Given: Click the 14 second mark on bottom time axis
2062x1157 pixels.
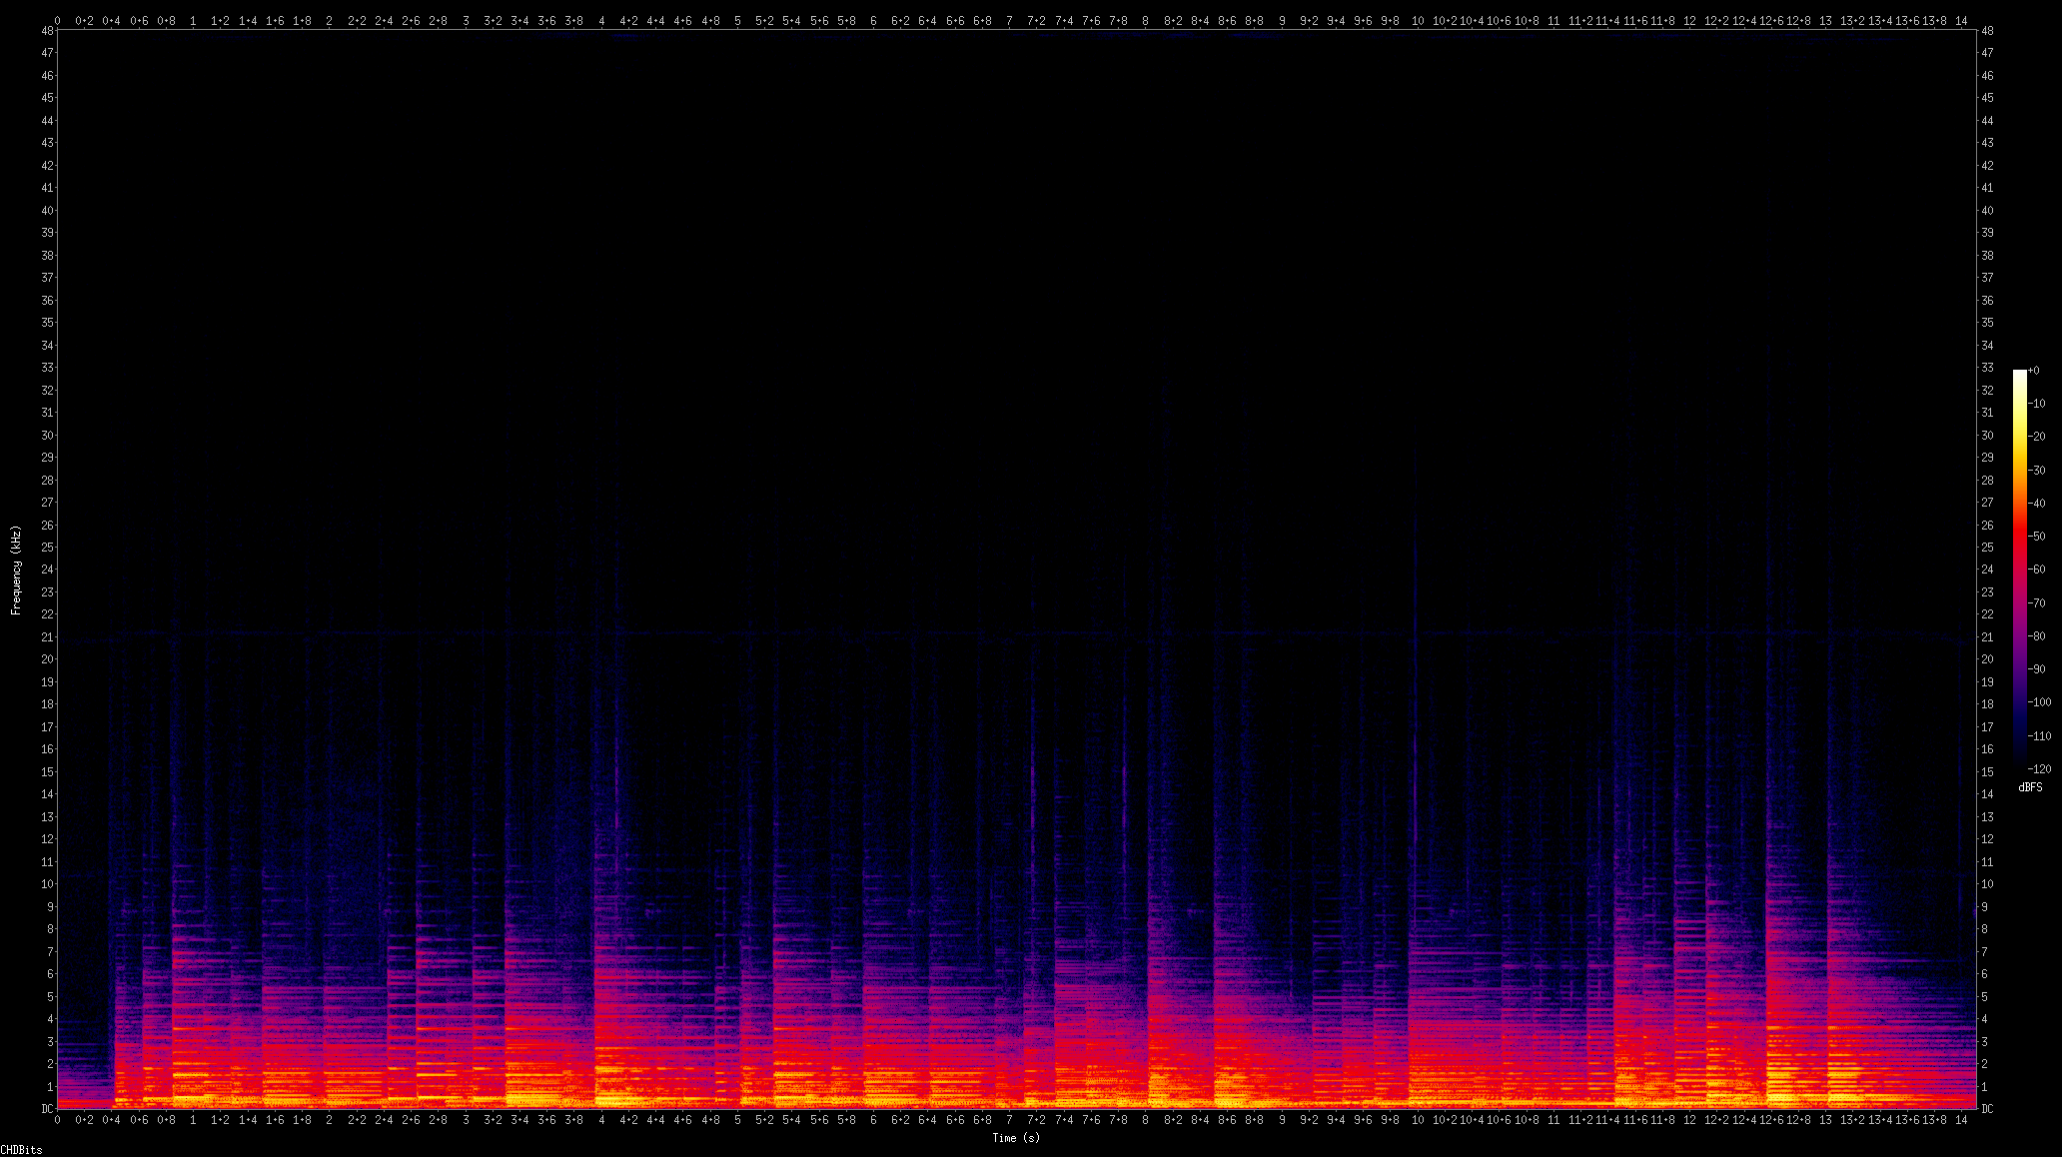Looking at the screenshot, I should (1961, 1120).
